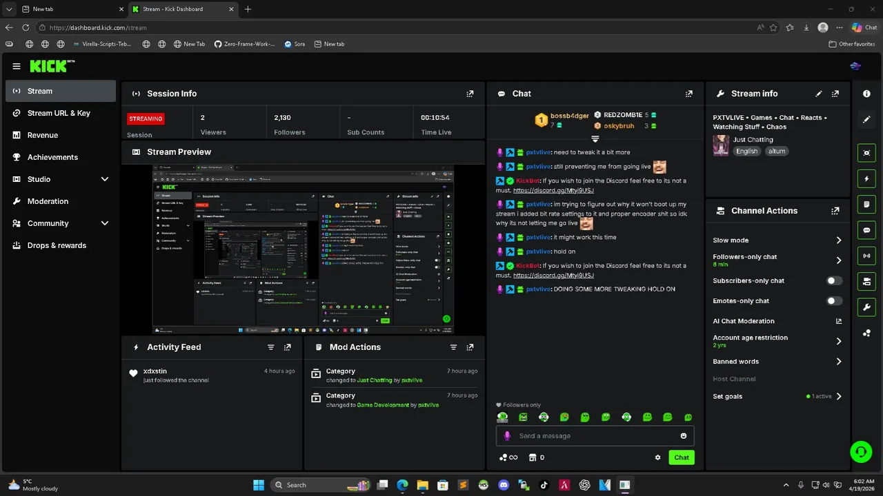This screenshot has width=883, height=496.
Task: Open Windows Start menu
Action: pos(259,485)
